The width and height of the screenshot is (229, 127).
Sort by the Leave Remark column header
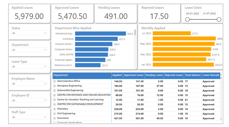211,75
